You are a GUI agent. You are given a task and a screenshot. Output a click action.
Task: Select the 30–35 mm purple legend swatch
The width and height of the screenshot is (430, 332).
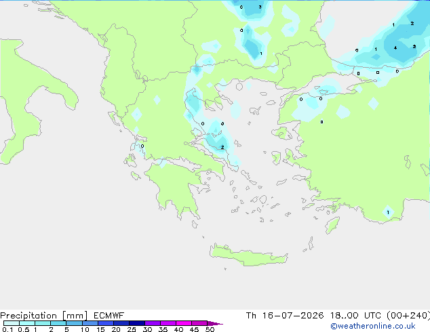tap(153, 323)
